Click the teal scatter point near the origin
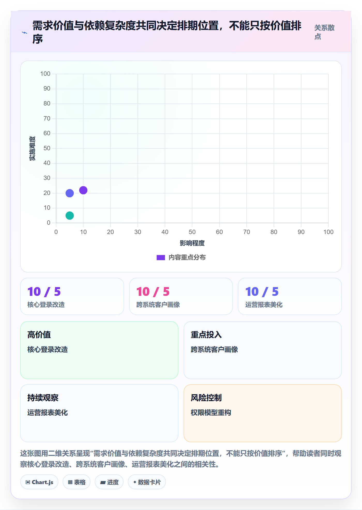Viewport: 362px width, 510px height. pyautogui.click(x=70, y=215)
